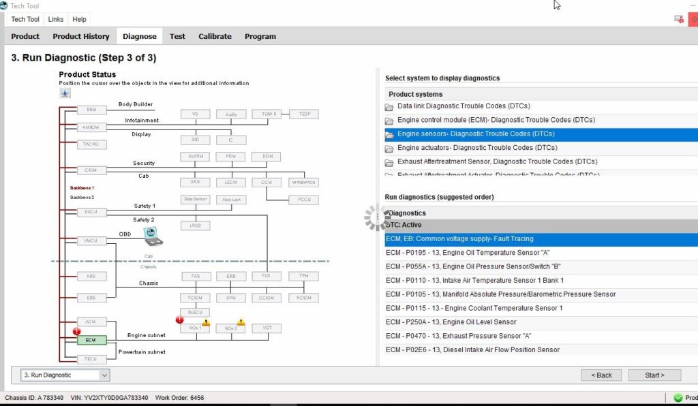698x406 pixels.
Task: Click the folder icon beside Exhaust Aftertreatment Sensor DTCs
Action: click(389, 161)
